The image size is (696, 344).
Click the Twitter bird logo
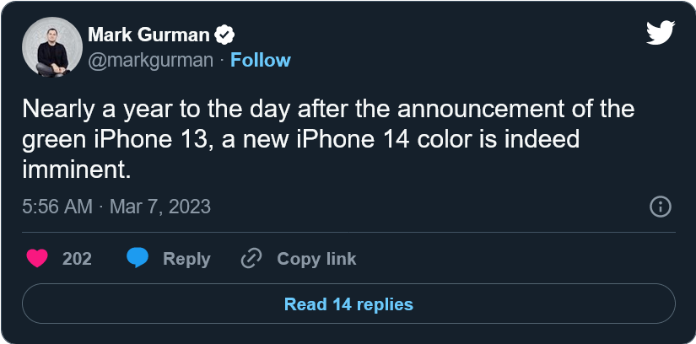point(661,33)
